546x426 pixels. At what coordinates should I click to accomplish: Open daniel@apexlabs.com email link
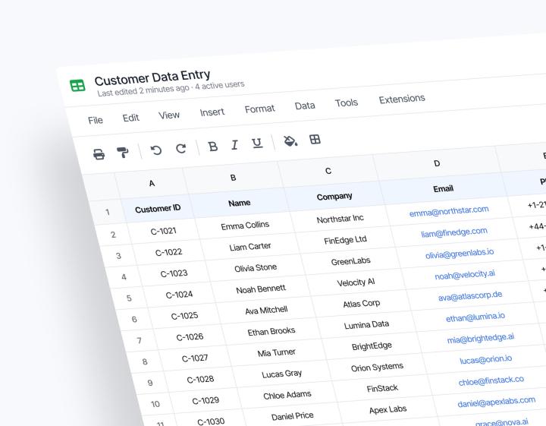pyautogui.click(x=496, y=402)
